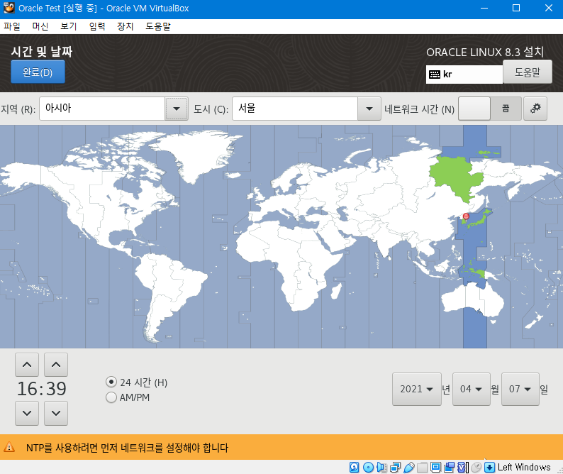Open the 파일 menu
Image resolution: width=563 pixels, height=474 pixels.
12,26
